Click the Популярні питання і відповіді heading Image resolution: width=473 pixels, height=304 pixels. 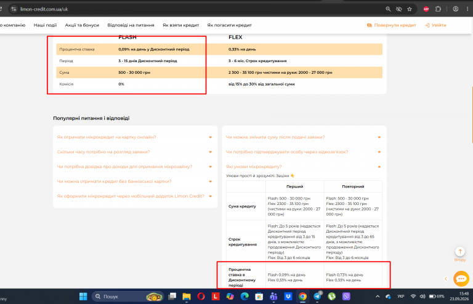tap(91, 118)
